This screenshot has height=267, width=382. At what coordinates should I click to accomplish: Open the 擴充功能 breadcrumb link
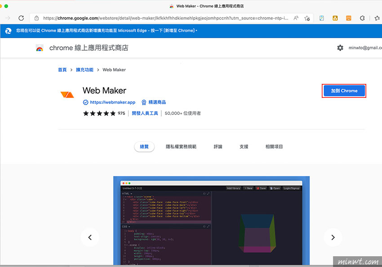click(84, 70)
